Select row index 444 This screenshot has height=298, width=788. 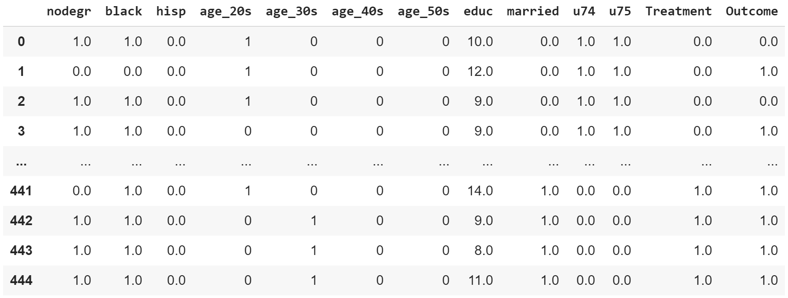pyautogui.click(x=21, y=280)
